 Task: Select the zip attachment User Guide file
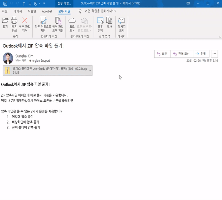47,71
